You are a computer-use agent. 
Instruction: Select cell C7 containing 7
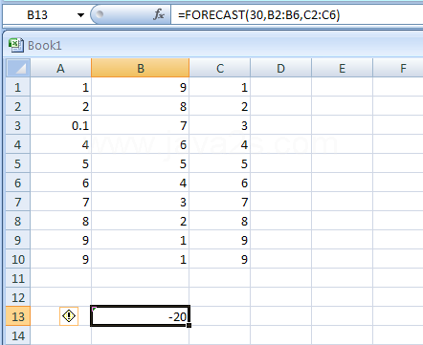click(220, 202)
